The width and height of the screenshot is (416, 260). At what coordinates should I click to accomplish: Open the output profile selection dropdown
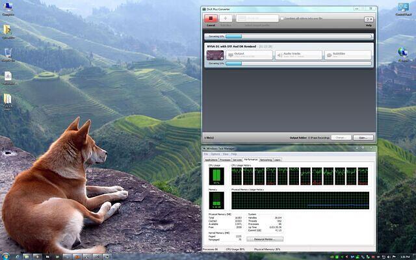tap(257, 19)
